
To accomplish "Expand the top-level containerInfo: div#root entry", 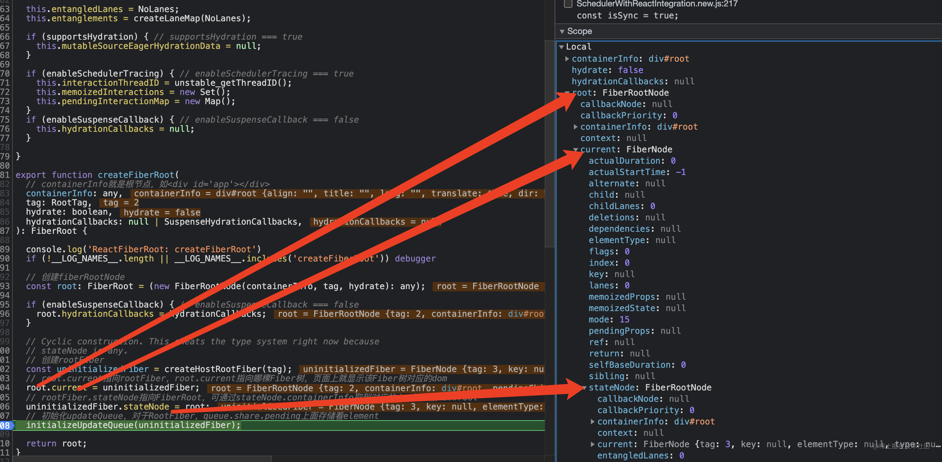I will 567,59.
